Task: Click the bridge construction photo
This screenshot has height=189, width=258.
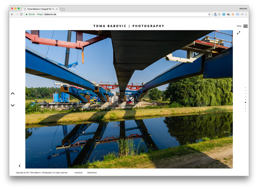Action: pos(129,99)
